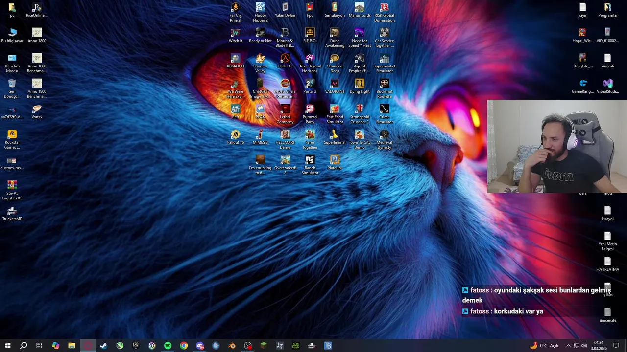Open Task View on the taskbar

click(x=39, y=346)
